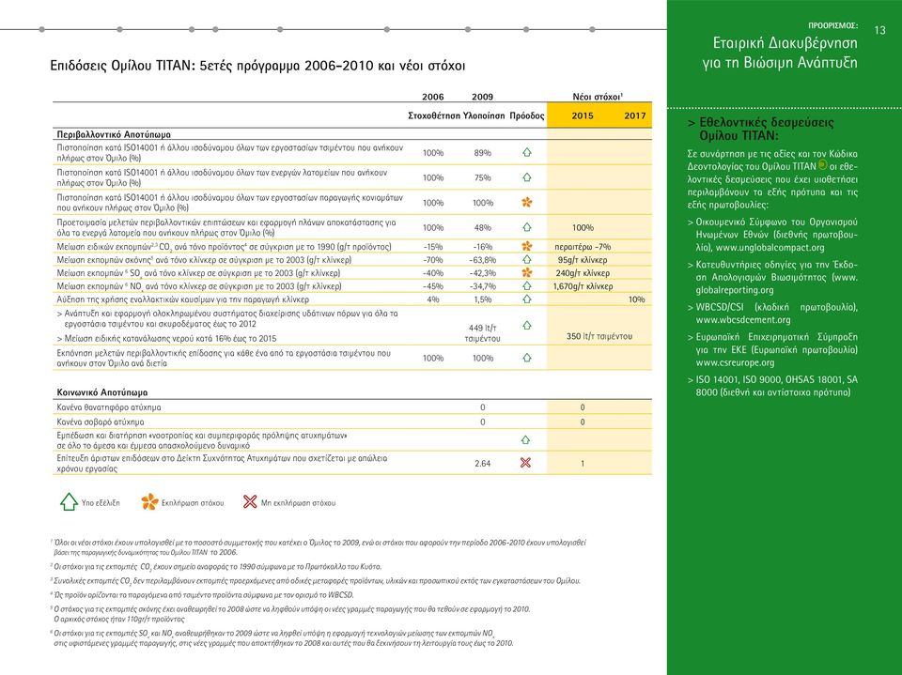Click the Περιβαλλοντικό Αποτύπωμα section heading

tap(114, 134)
